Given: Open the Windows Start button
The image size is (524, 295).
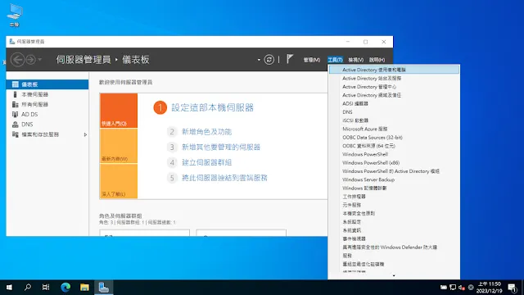Looking at the screenshot, I should (x=9, y=288).
